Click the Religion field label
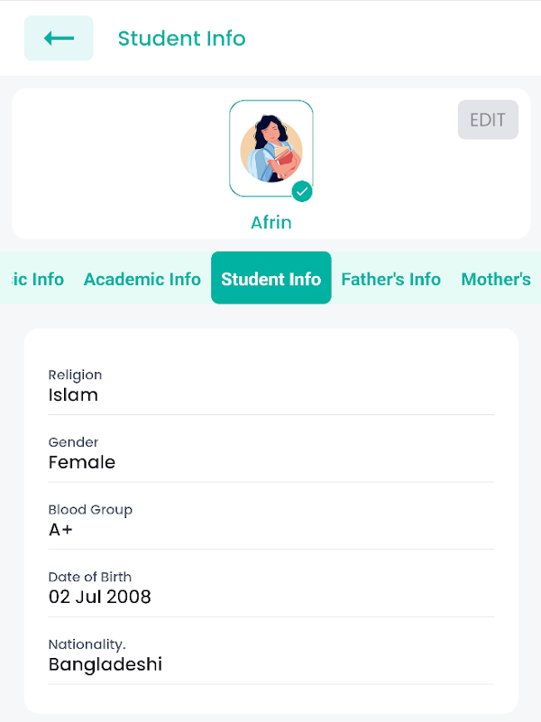 75,375
